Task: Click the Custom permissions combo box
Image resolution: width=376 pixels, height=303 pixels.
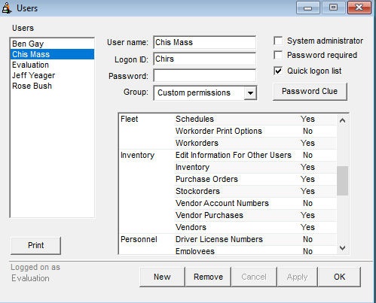Action: [205, 93]
